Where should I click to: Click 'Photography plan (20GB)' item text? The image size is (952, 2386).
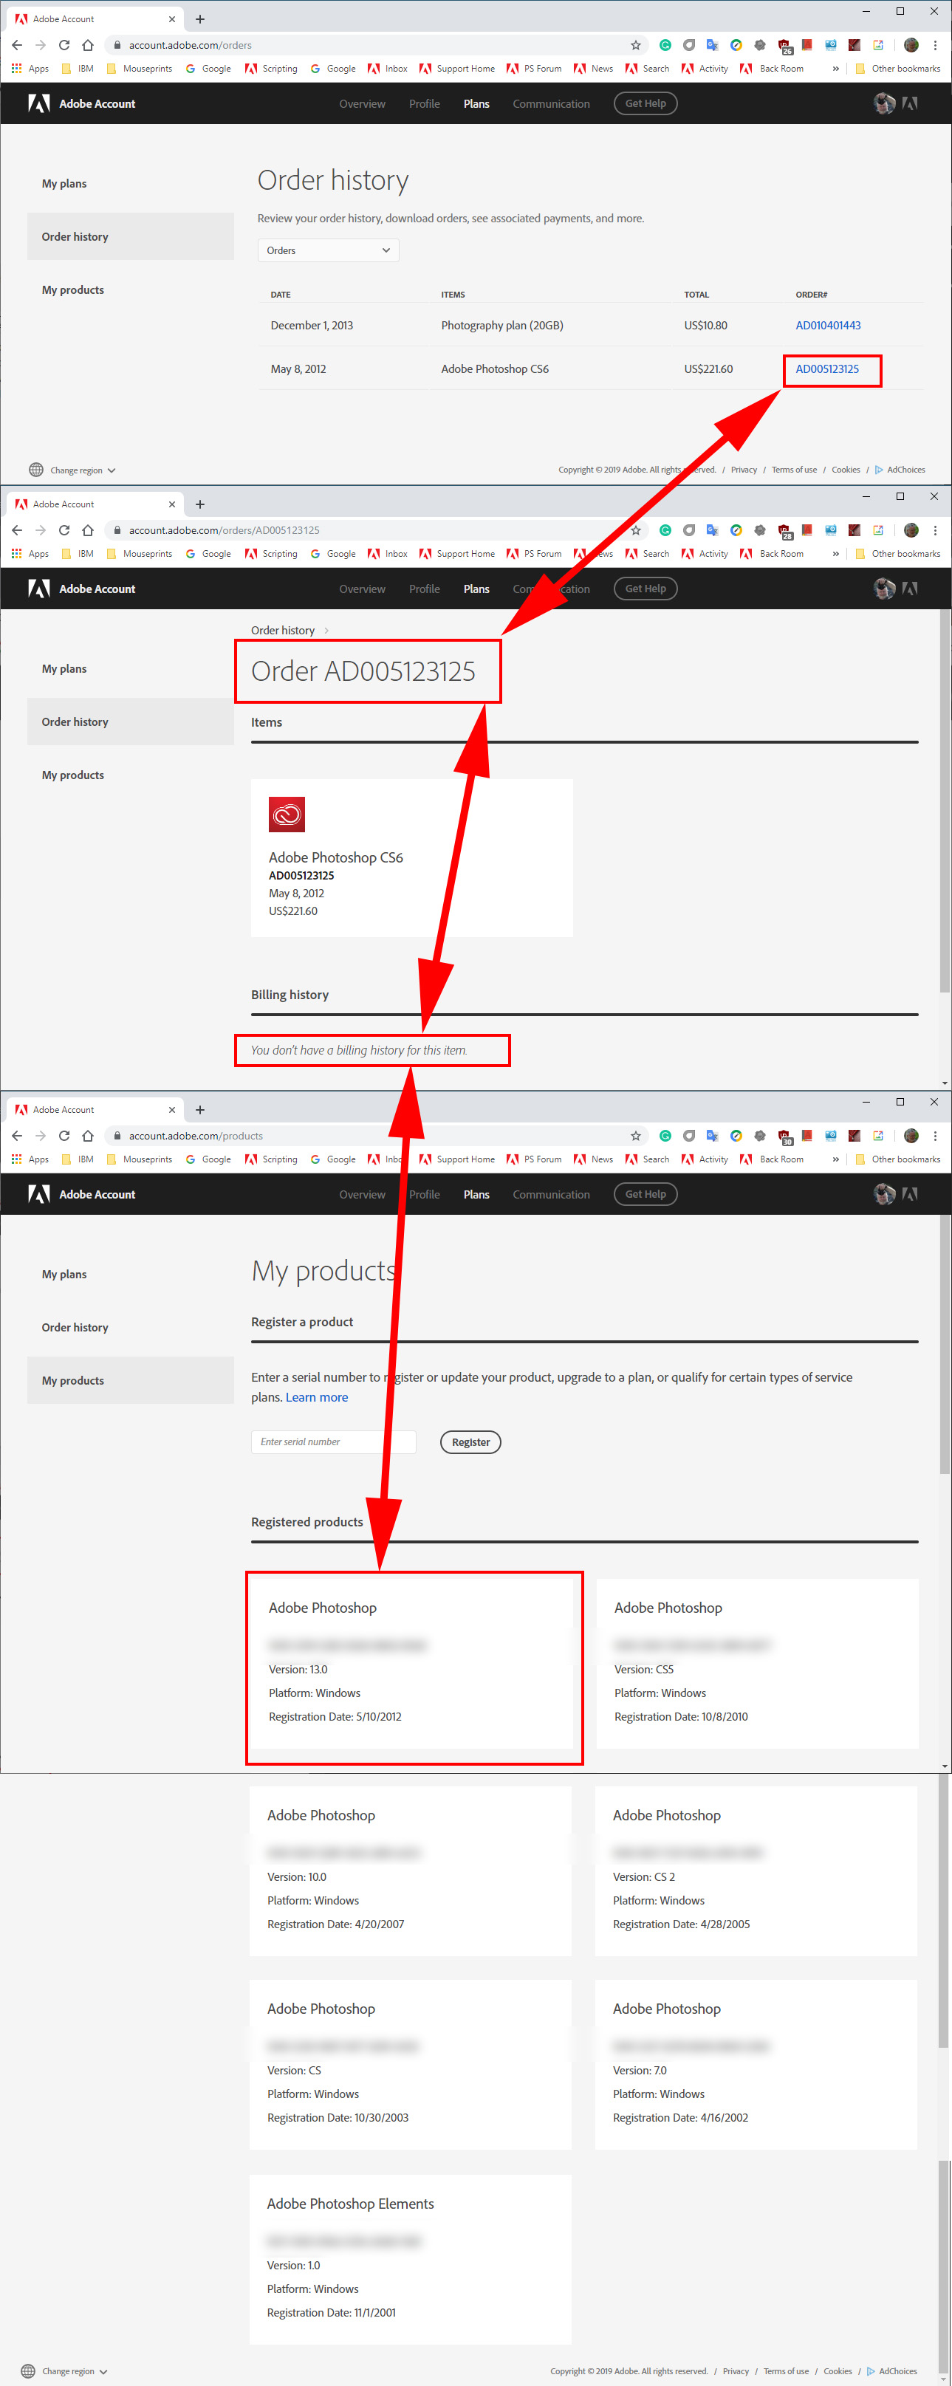point(502,325)
